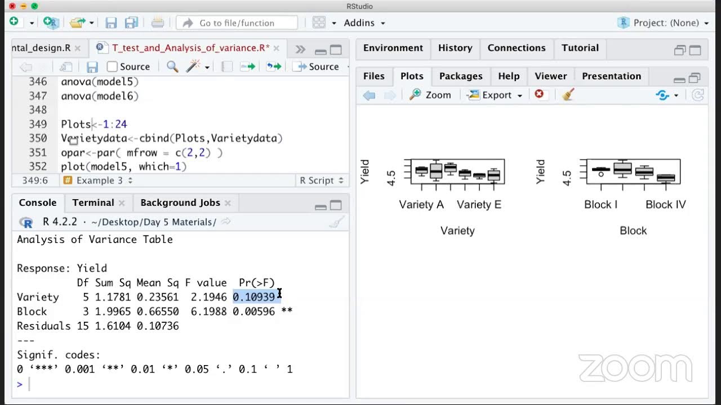Refresh the current plot

698,95
